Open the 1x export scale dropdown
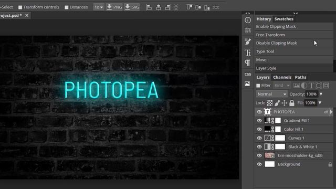This screenshot has height=189, width=336. click(99, 7)
